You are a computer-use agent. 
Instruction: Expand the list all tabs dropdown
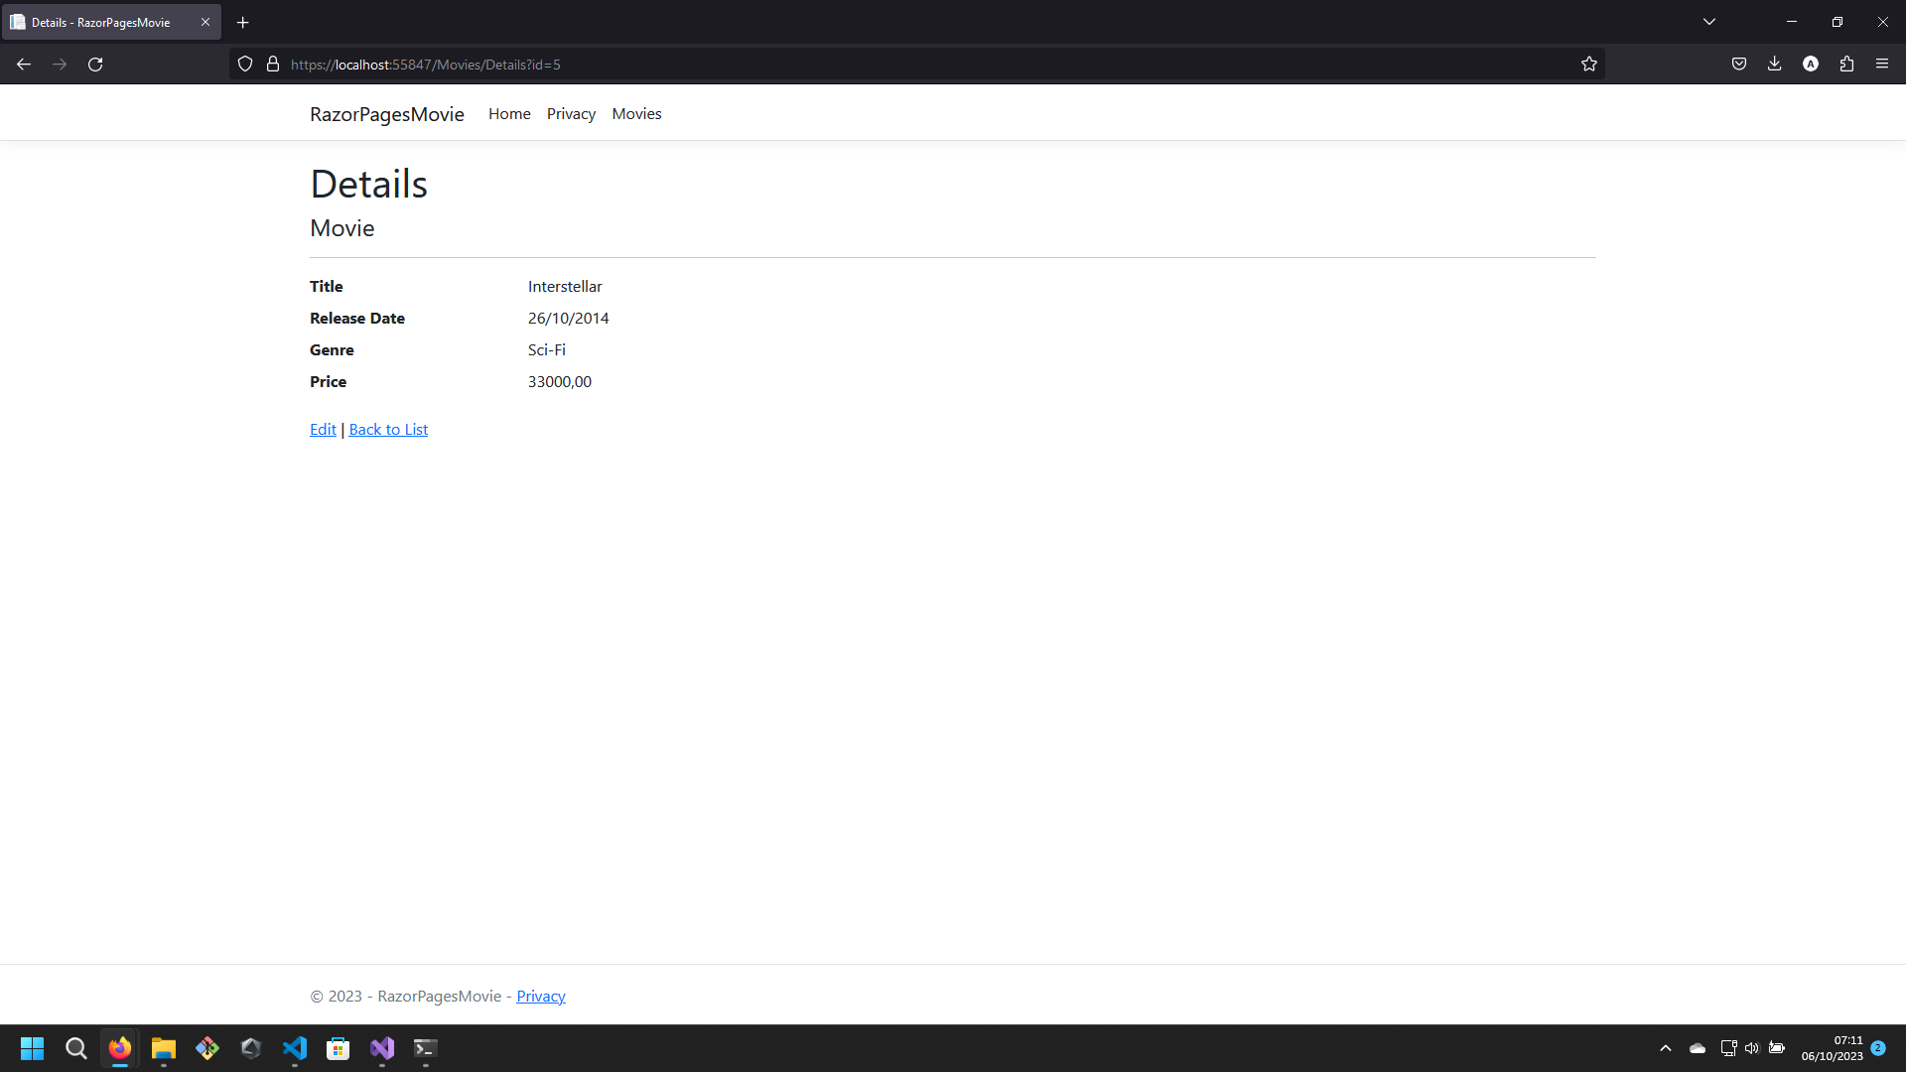coord(1709,22)
